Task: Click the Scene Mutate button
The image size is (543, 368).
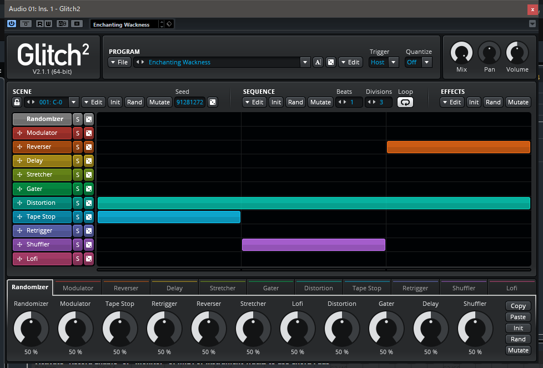Action: point(159,102)
